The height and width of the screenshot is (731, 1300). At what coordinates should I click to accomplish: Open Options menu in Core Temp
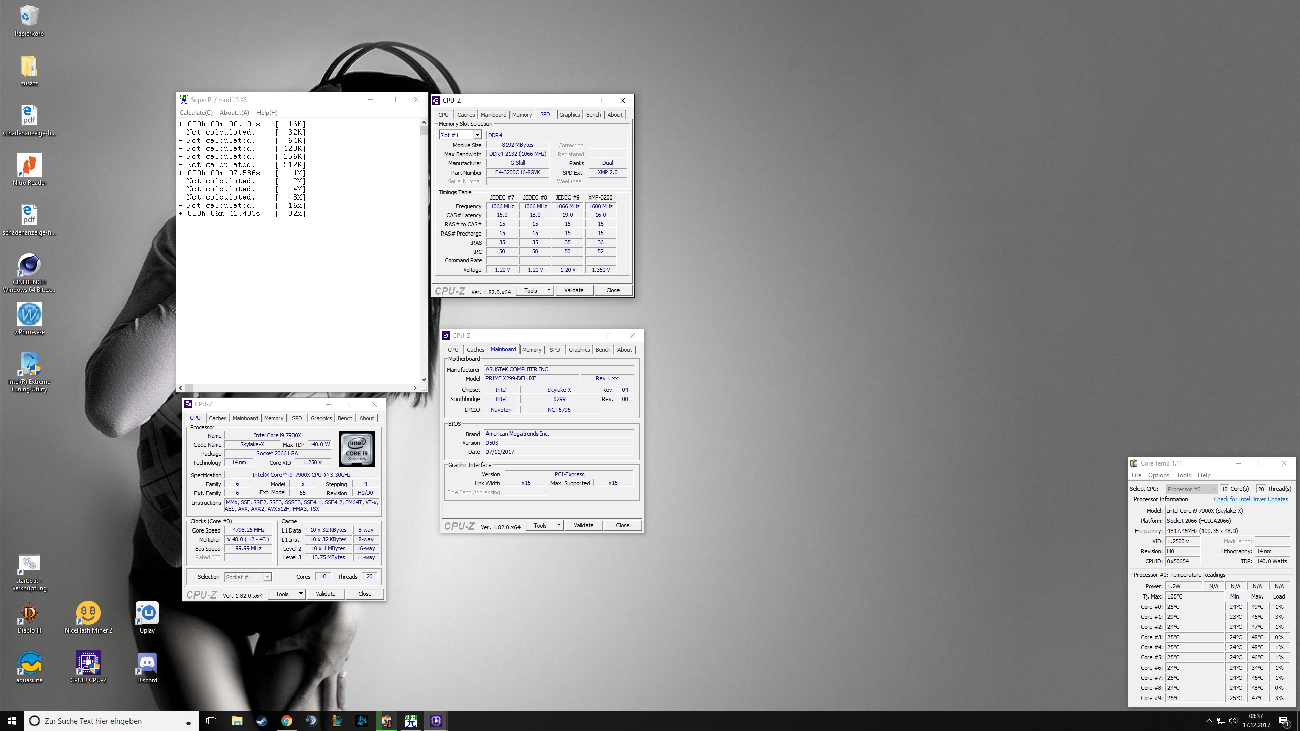(x=1159, y=475)
